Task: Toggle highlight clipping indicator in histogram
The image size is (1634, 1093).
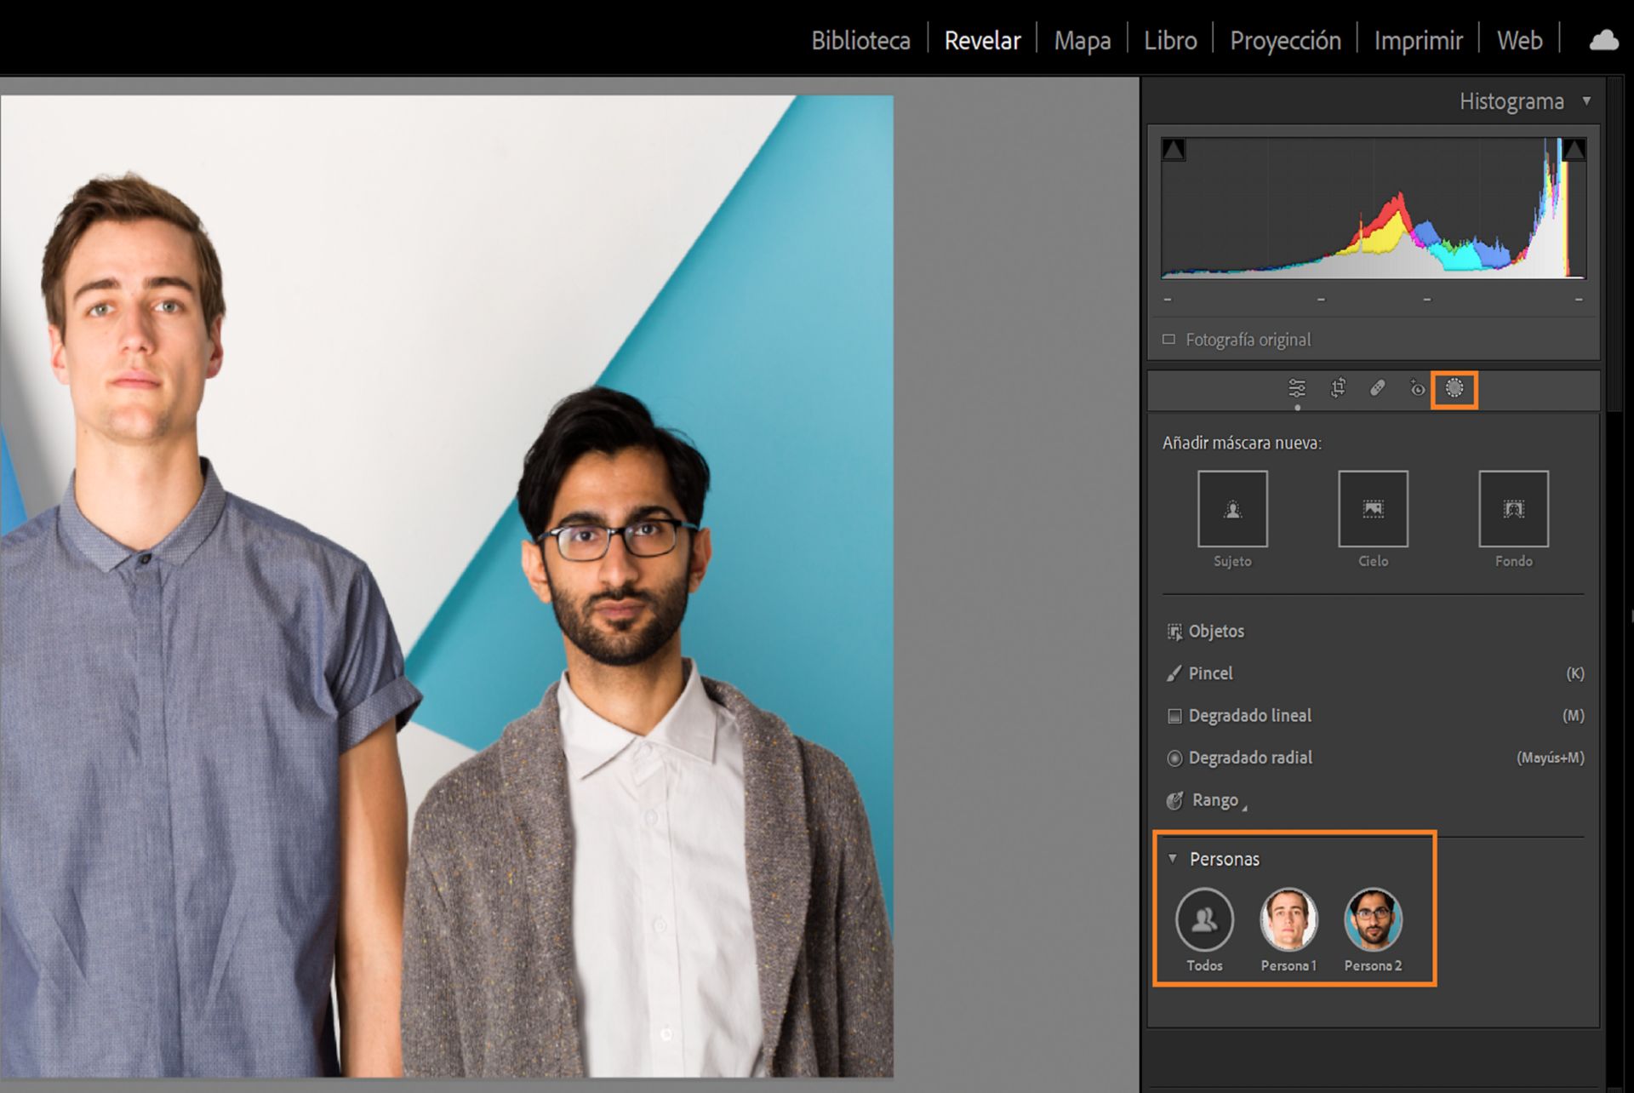Action: 1574,150
